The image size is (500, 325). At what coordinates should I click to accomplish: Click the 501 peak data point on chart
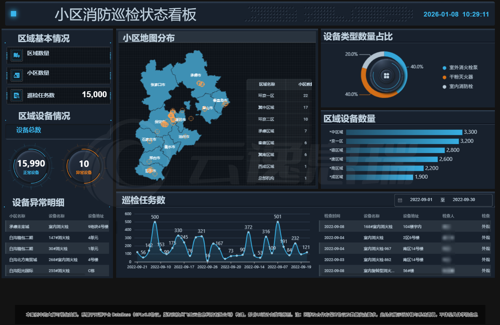(x=278, y=222)
